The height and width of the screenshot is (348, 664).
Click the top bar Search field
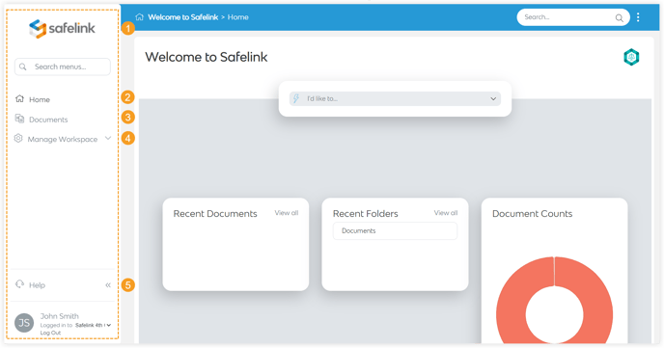[x=573, y=17]
